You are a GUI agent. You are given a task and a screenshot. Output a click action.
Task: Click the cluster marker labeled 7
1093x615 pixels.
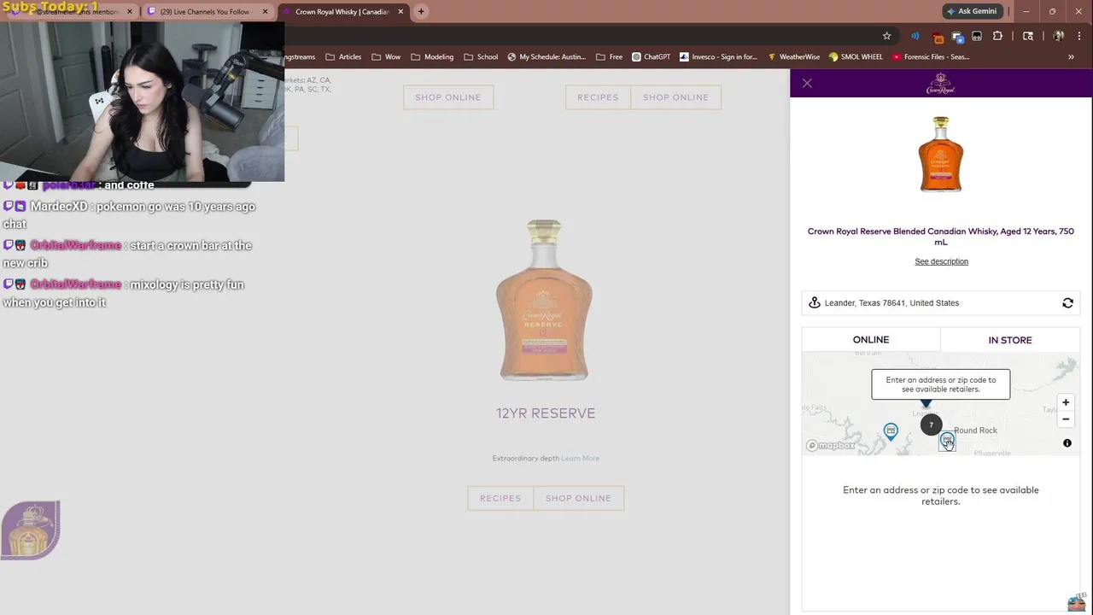(932, 425)
